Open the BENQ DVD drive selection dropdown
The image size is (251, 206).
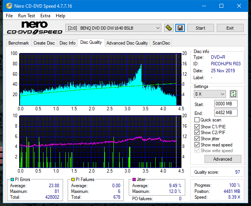[x=113, y=28]
